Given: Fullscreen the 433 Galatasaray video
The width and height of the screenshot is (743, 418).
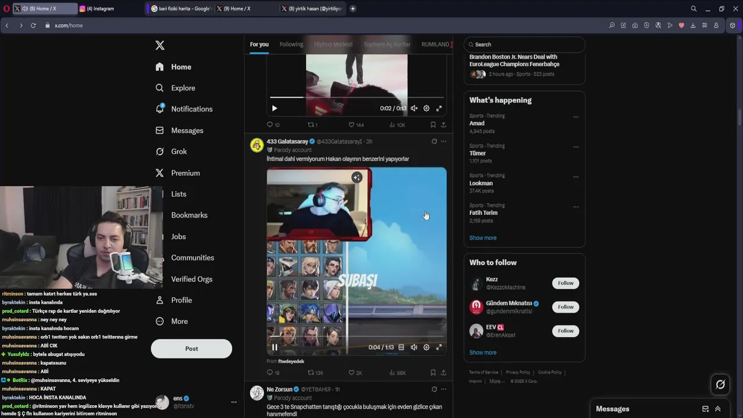Looking at the screenshot, I should click(x=439, y=347).
